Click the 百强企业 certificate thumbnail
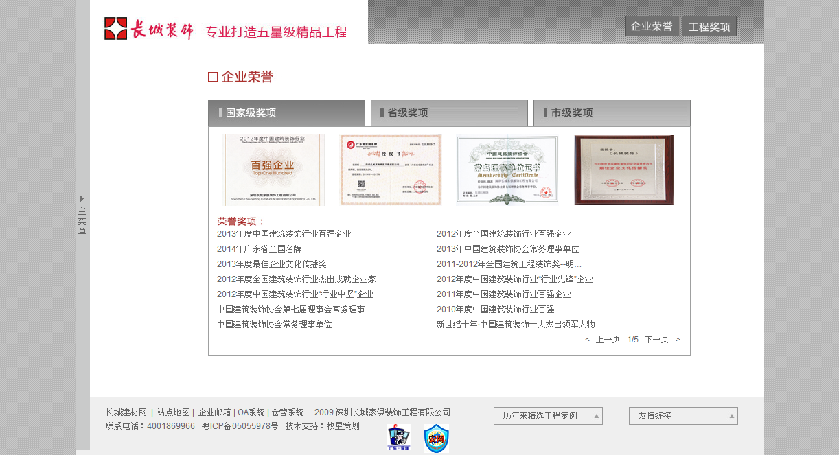The height and width of the screenshot is (455, 839). tap(273, 169)
